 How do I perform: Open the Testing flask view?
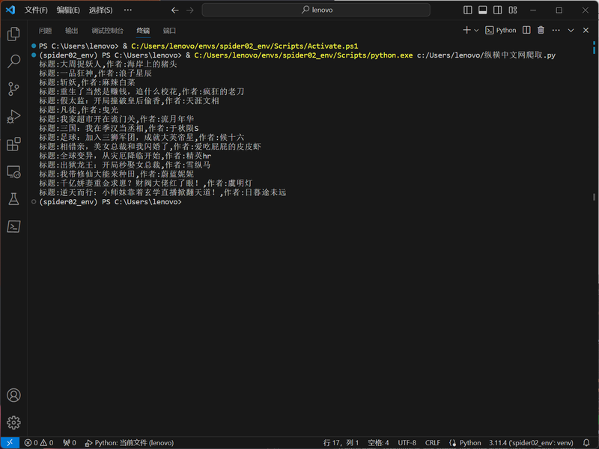[x=13, y=199]
